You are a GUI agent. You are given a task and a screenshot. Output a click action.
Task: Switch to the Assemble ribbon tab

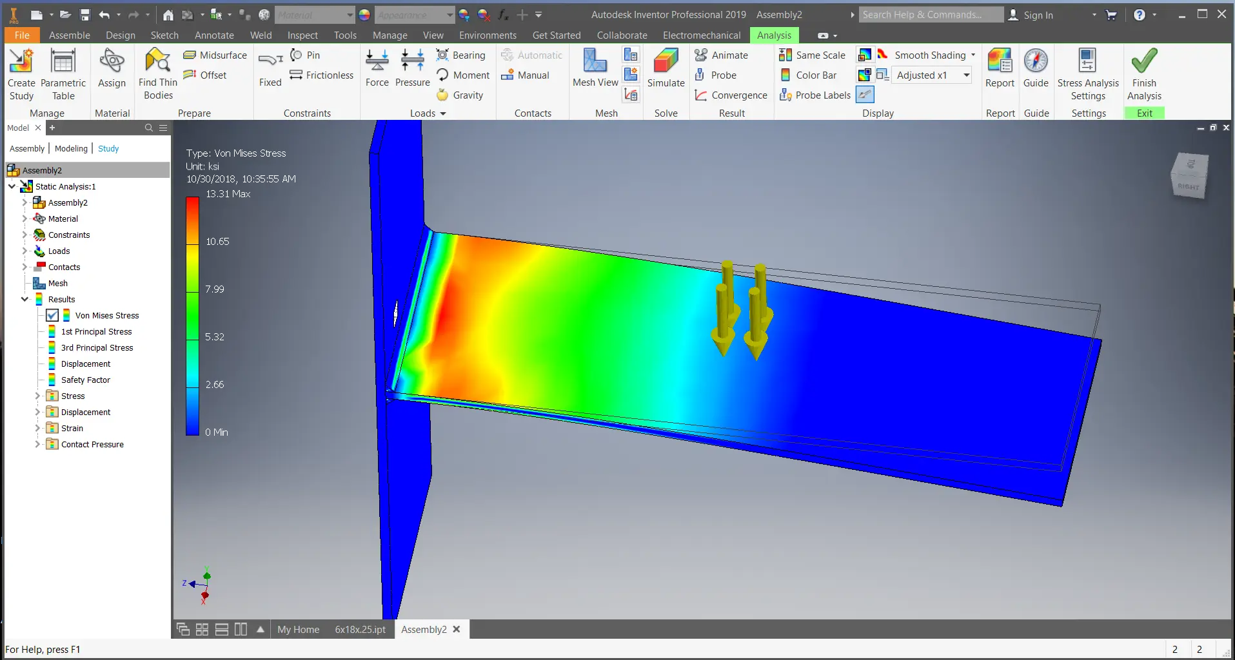[x=70, y=35]
